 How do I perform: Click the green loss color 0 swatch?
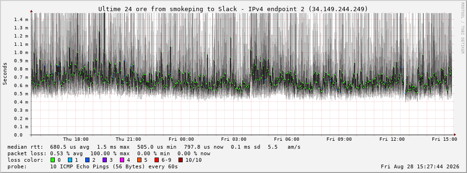pos(53,160)
